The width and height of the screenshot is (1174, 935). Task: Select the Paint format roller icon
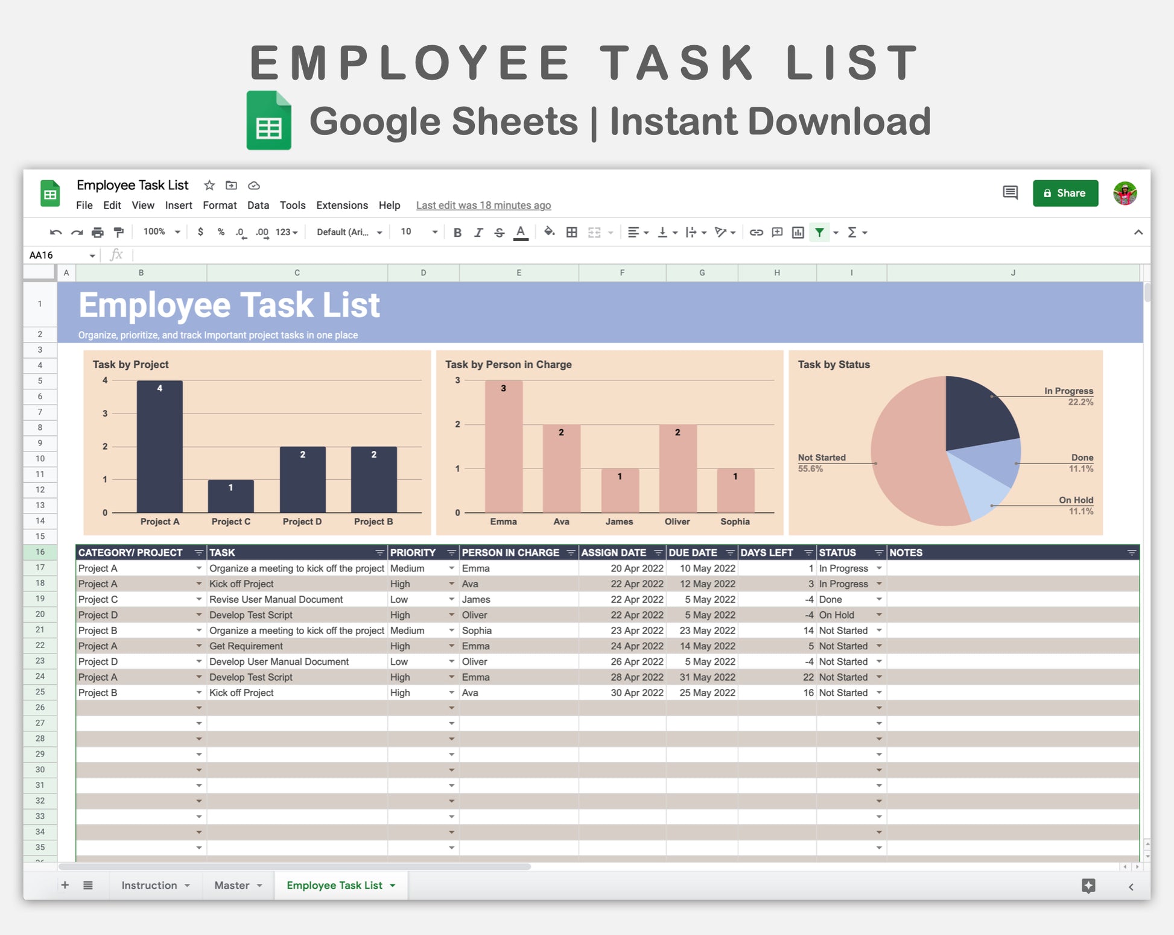[119, 233]
